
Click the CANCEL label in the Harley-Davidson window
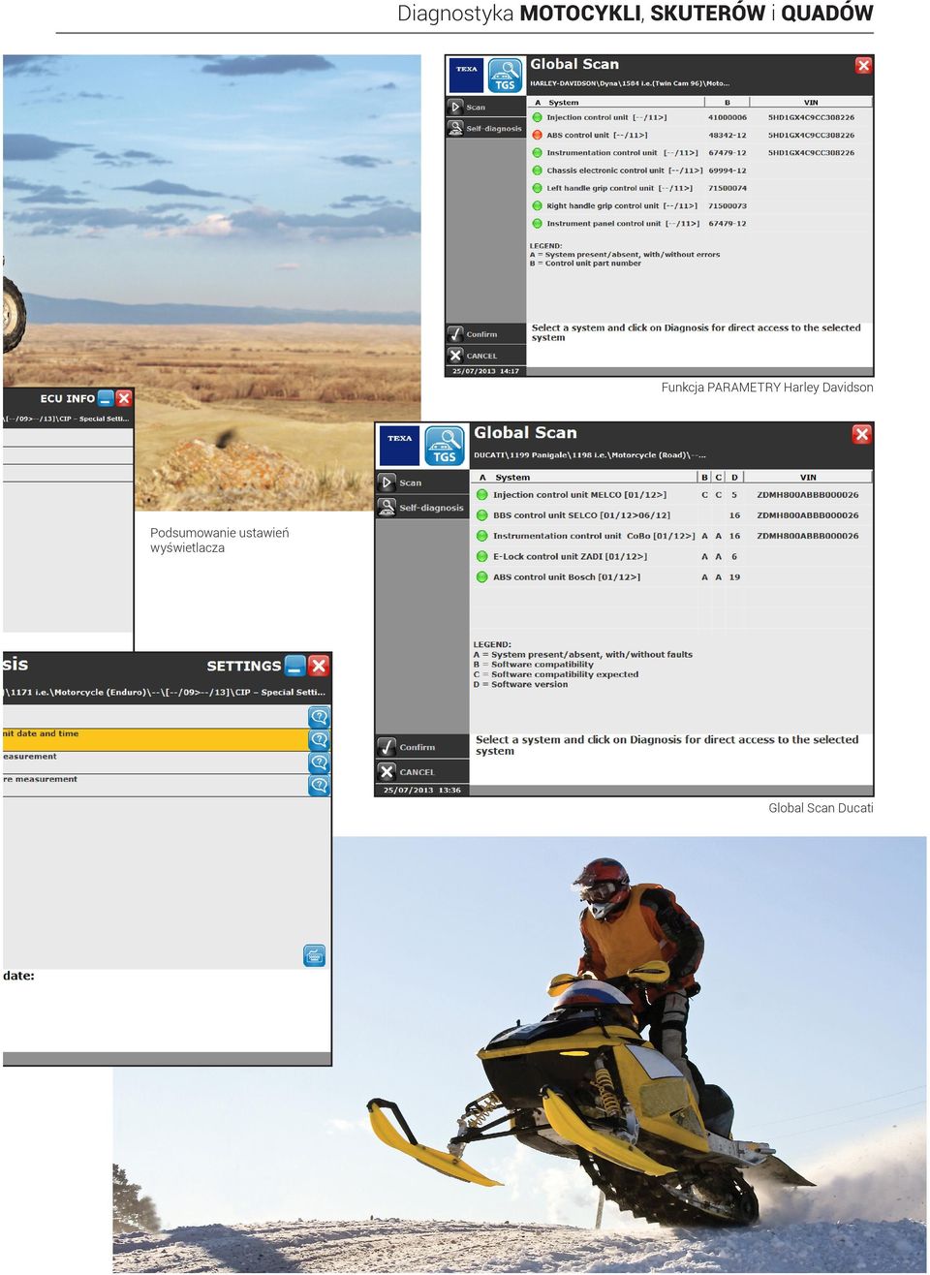pyautogui.click(x=481, y=356)
